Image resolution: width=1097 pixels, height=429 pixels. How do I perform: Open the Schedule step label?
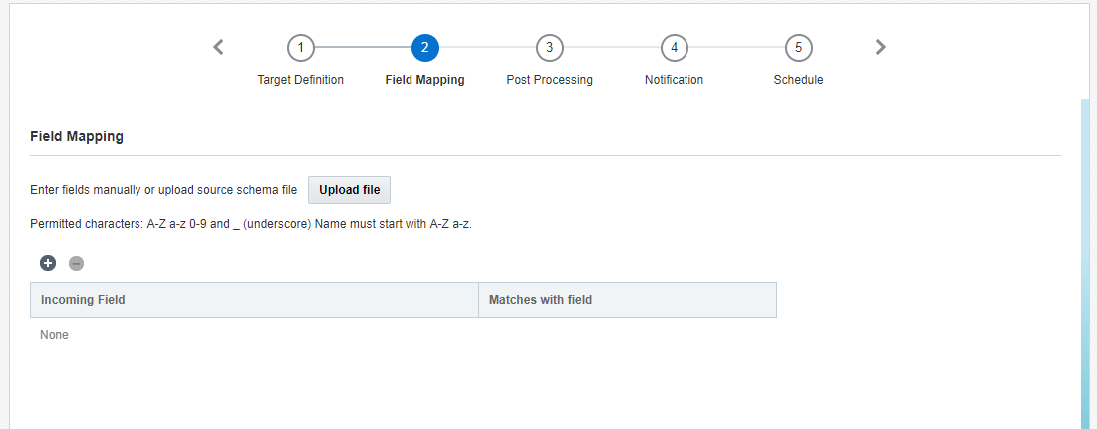pos(798,80)
